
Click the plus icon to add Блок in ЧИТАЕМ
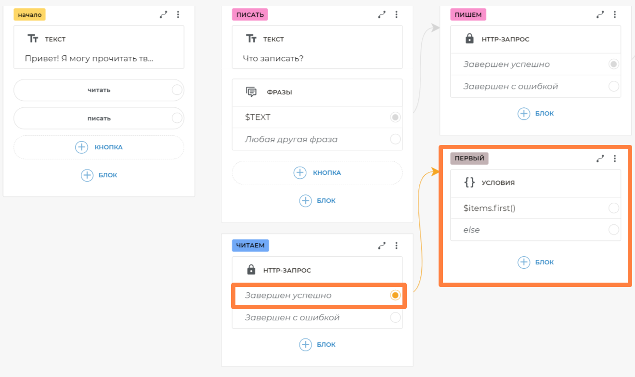[305, 345]
